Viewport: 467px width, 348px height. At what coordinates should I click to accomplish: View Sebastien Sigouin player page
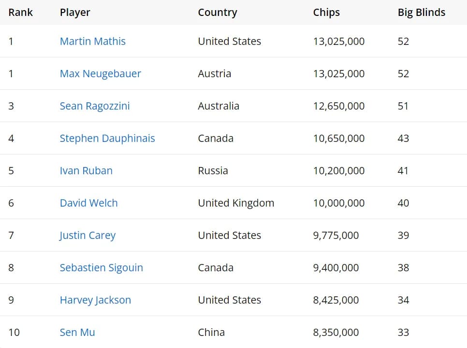click(x=101, y=268)
